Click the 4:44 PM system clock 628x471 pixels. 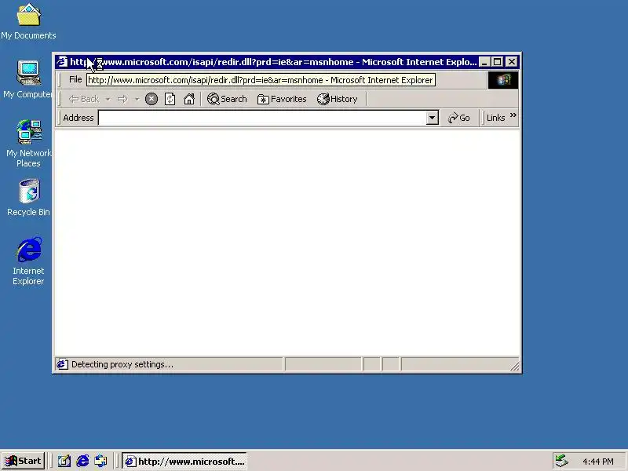coord(598,462)
